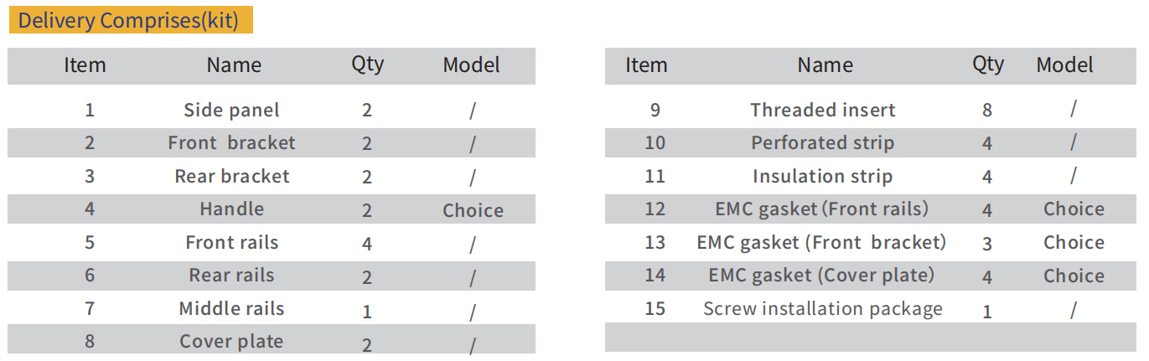Select EMC gasket (Front bracket) entry

click(x=821, y=242)
